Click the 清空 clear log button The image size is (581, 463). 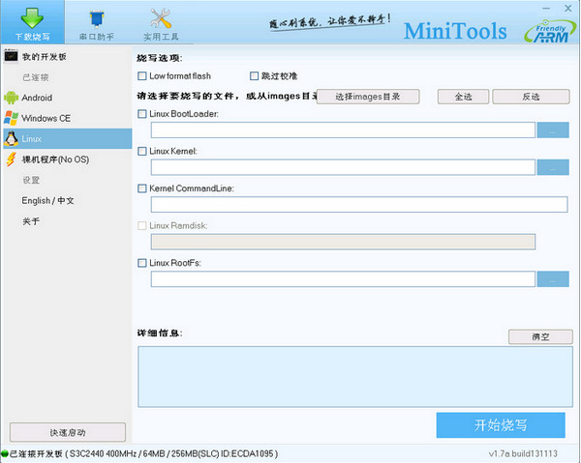pyautogui.click(x=540, y=336)
